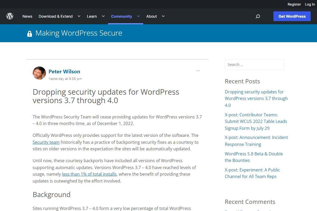Click Peter Wilson's avatar photo

39,73
